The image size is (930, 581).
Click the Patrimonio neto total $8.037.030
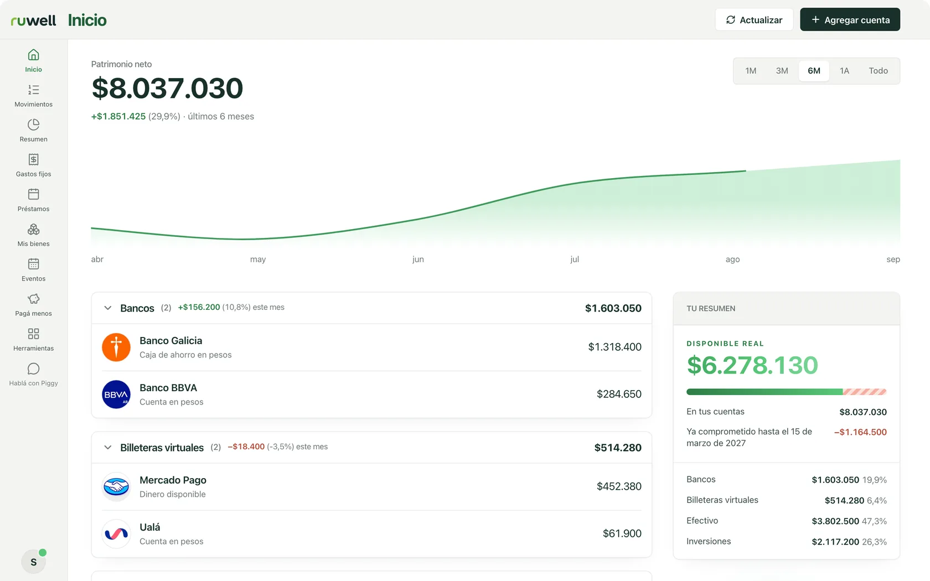[x=167, y=89]
